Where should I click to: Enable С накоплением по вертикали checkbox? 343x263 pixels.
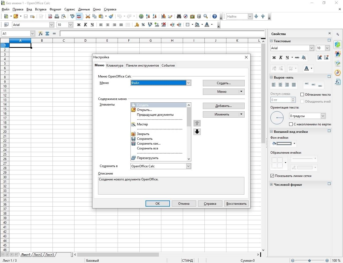[x=291, y=124]
